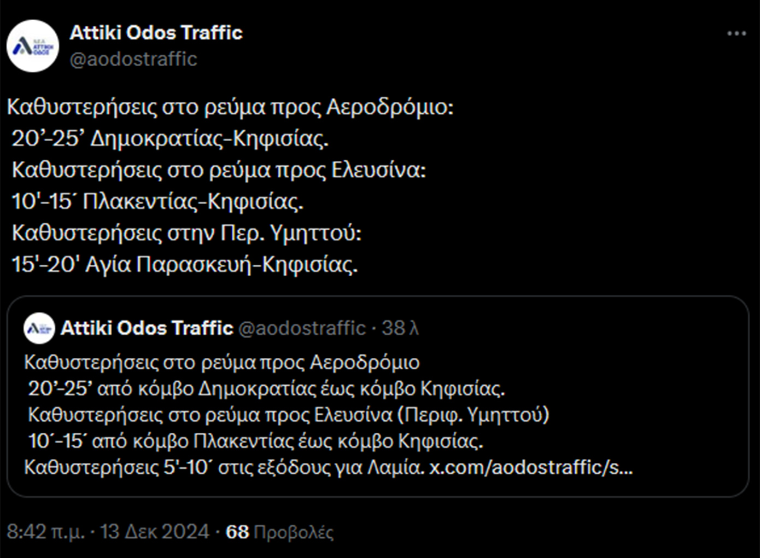The height and width of the screenshot is (558, 760).
Task: Click the quoted tweet's Attiki Odos Traffic name
Action: [147, 328]
